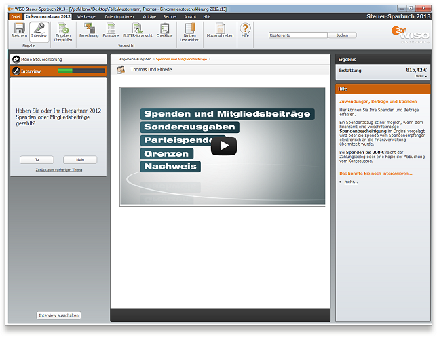Click the Speichern save icon

click(x=19, y=31)
